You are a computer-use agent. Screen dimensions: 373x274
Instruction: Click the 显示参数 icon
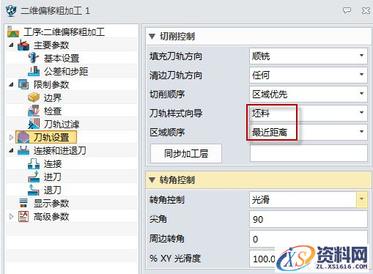(x=23, y=203)
